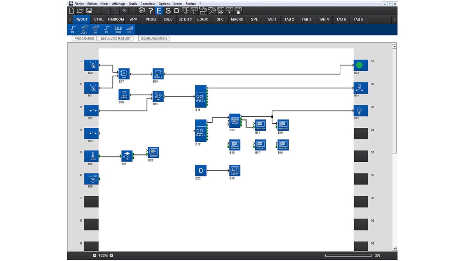Click the empty input slot I7
464x261 pixels.
pyautogui.click(x=91, y=201)
